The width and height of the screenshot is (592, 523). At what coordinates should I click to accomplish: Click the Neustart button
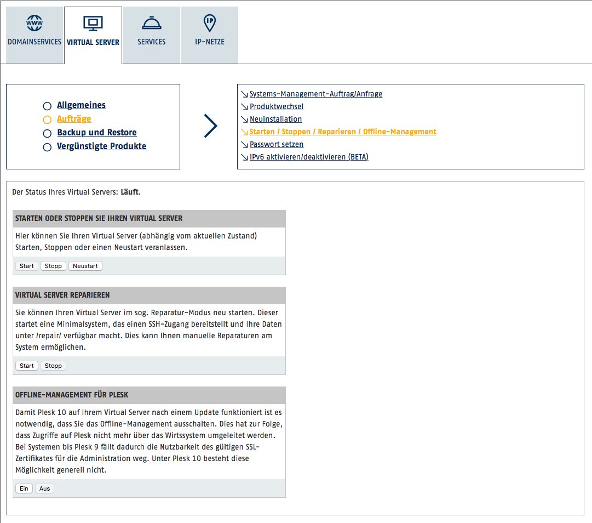pyautogui.click(x=85, y=266)
